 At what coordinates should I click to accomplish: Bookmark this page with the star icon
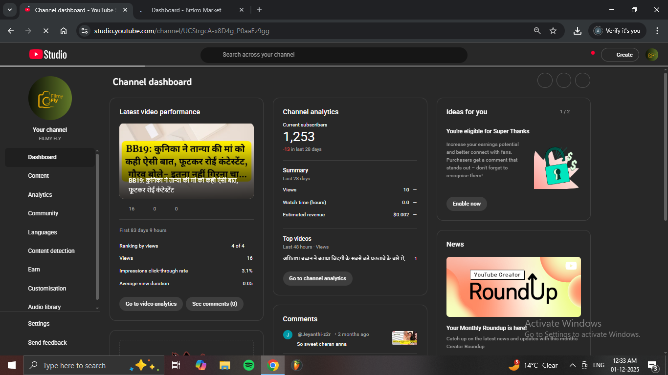point(553,31)
